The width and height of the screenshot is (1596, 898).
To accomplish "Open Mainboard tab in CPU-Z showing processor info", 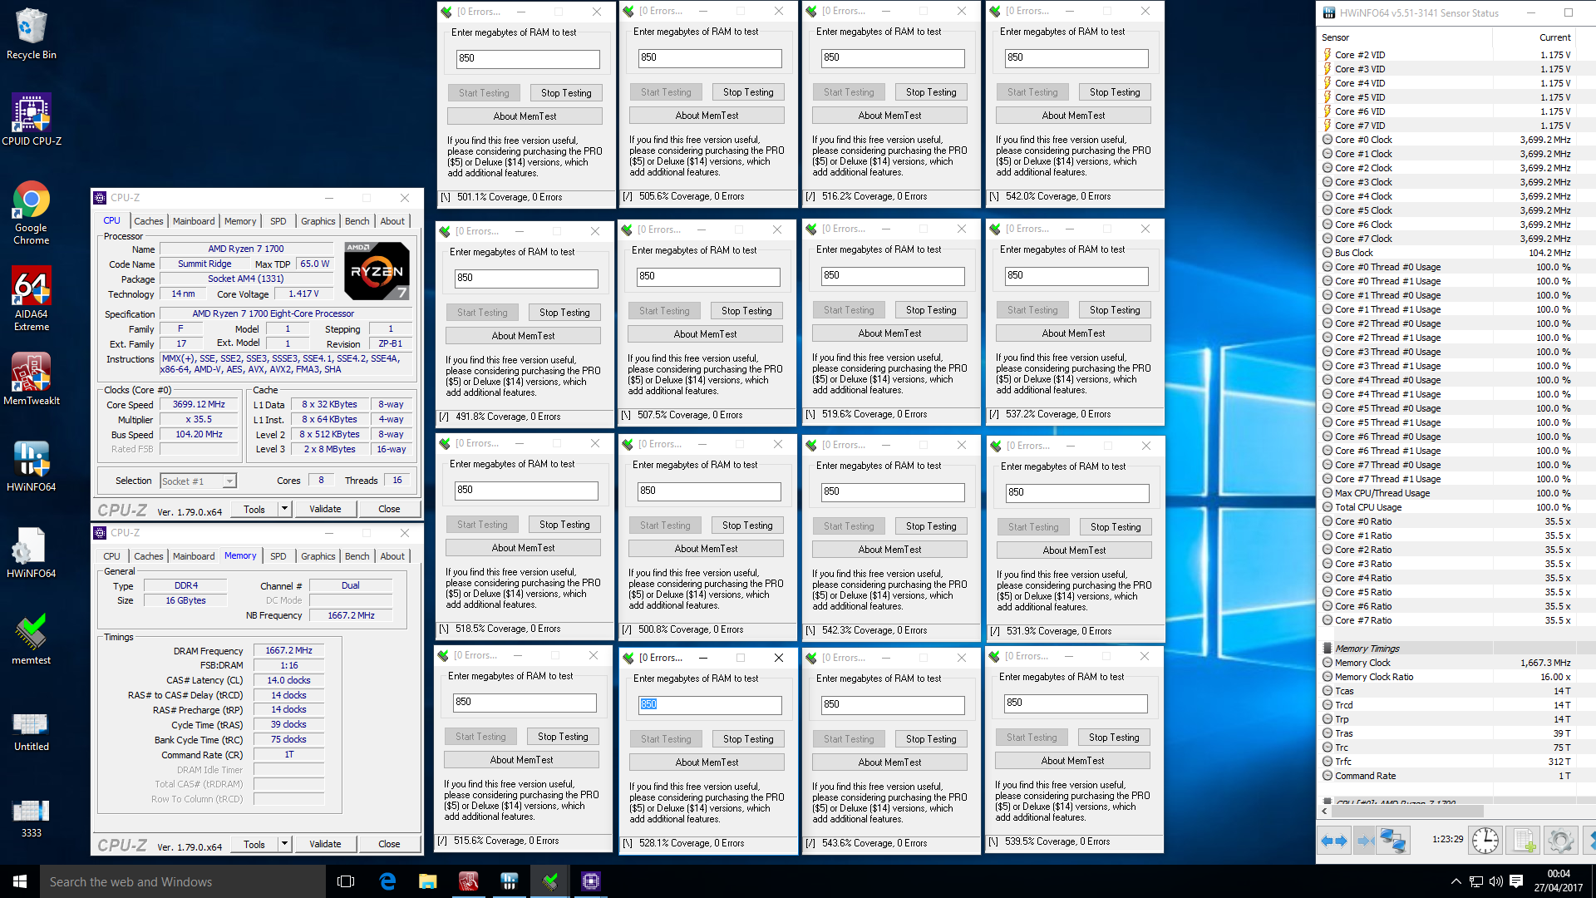I will tap(194, 221).
